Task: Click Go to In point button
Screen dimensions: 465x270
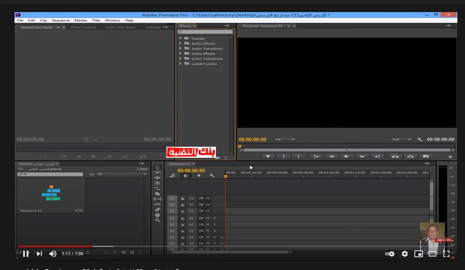Action: (x=316, y=156)
